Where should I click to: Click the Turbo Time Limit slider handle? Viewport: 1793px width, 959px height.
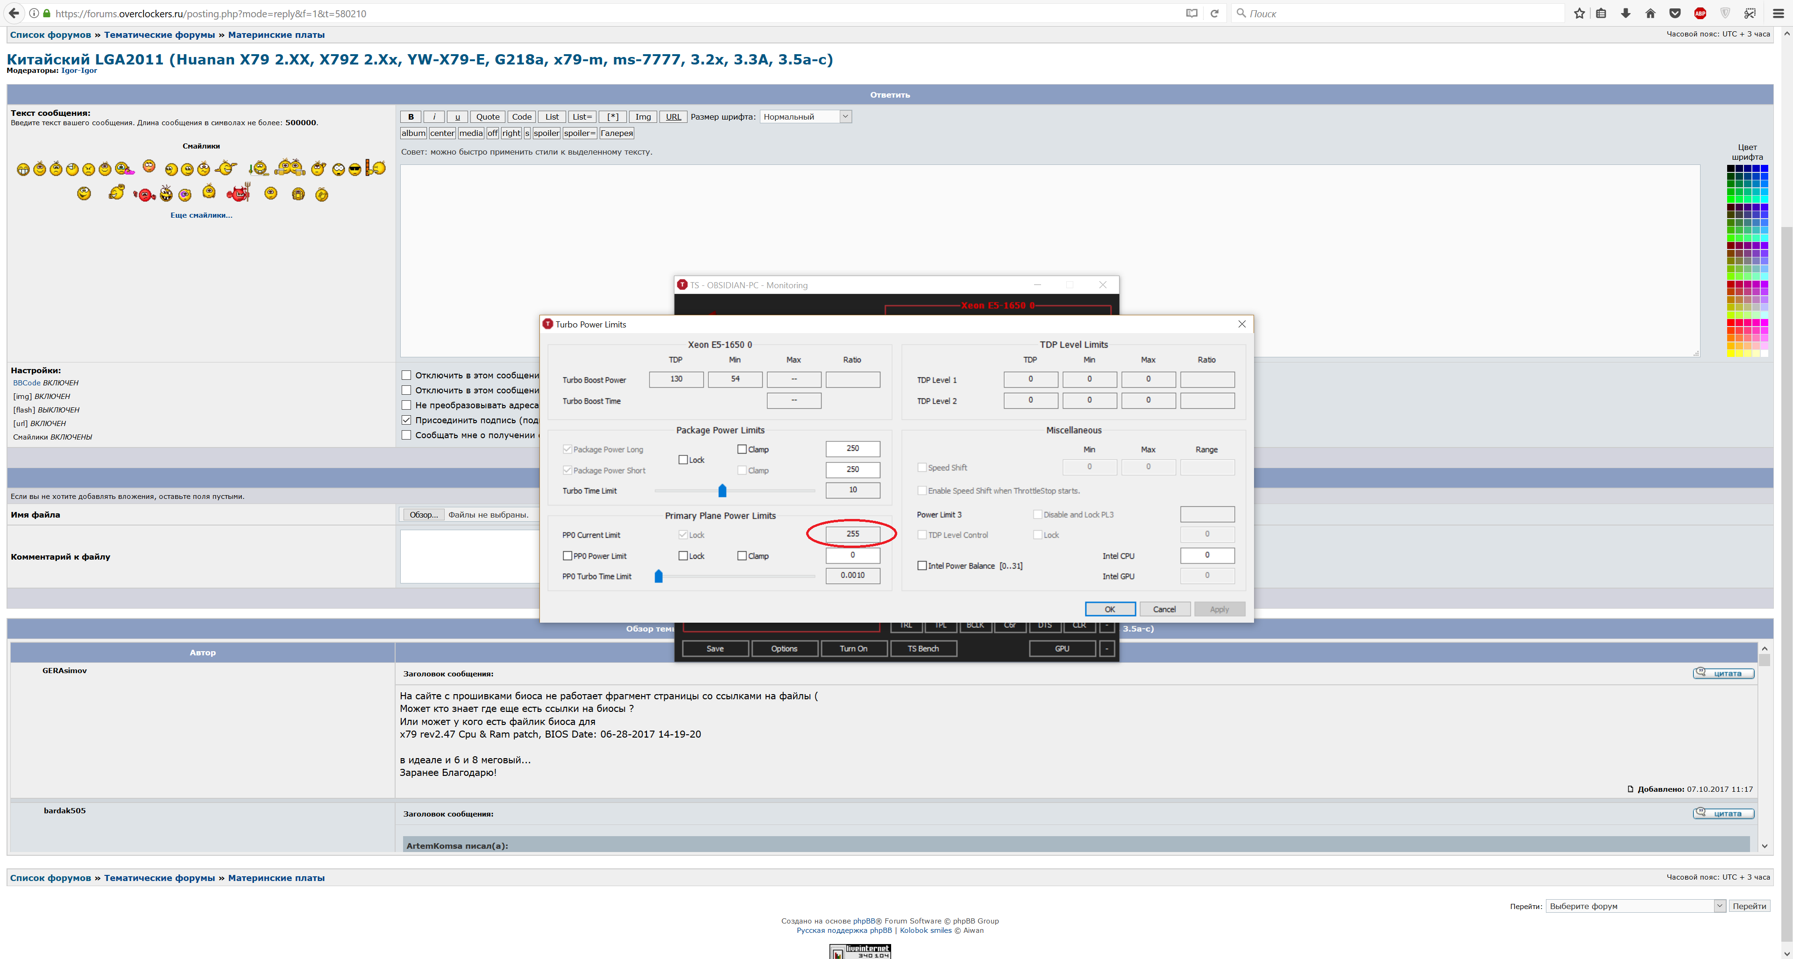(x=722, y=490)
